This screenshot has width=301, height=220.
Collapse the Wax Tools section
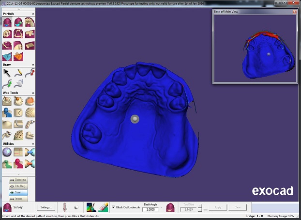click(x=33, y=93)
